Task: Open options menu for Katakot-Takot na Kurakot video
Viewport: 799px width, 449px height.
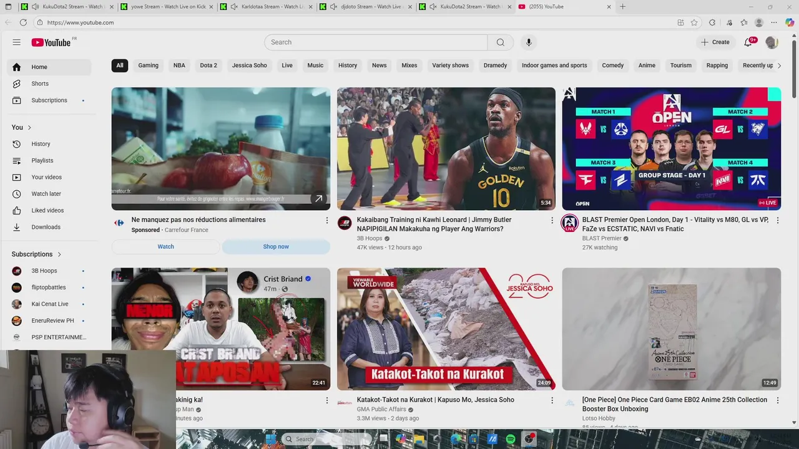Action: click(x=552, y=400)
